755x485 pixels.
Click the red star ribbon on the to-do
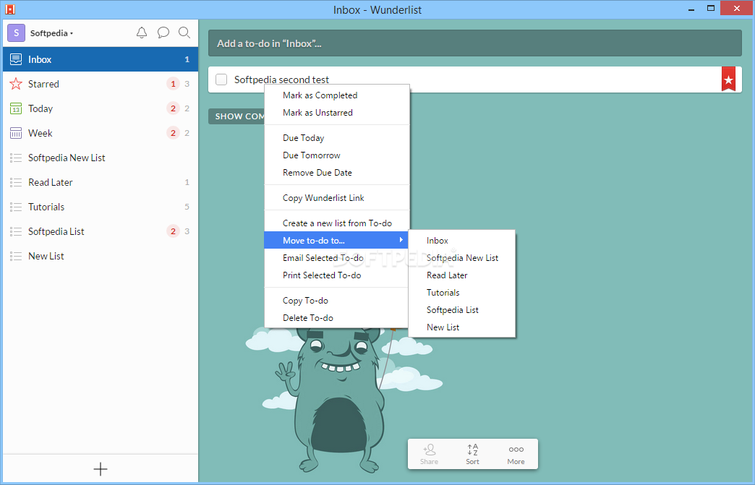[728, 79]
